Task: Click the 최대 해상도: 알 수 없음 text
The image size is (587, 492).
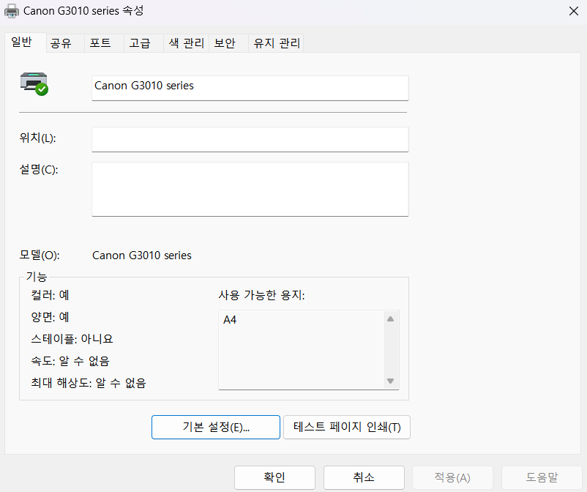Action: tap(89, 383)
